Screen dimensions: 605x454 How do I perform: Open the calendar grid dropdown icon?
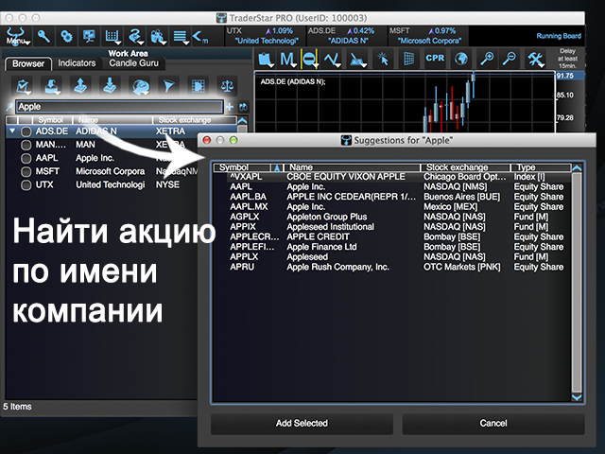click(112, 36)
